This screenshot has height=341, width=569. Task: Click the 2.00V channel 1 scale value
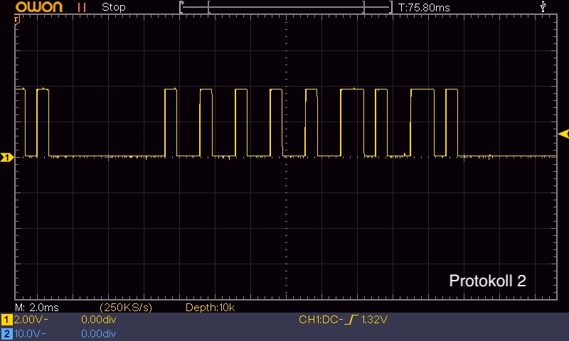[31, 320]
